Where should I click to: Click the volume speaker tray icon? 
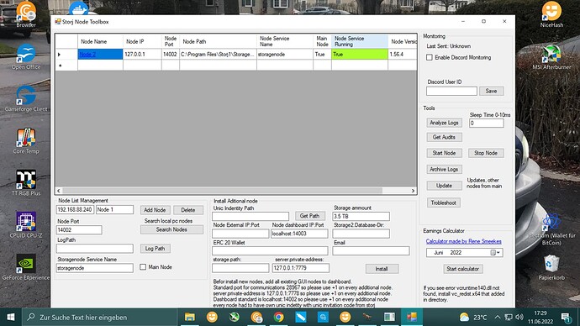pyautogui.click(x=519, y=317)
